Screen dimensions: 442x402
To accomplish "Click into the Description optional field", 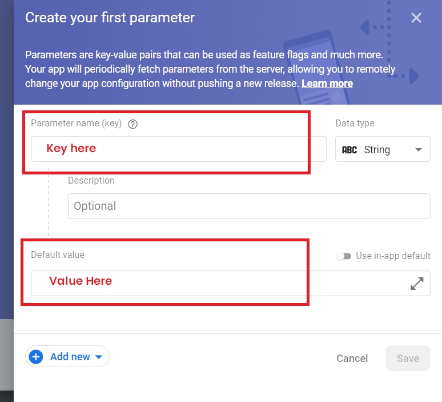I will coord(248,206).
